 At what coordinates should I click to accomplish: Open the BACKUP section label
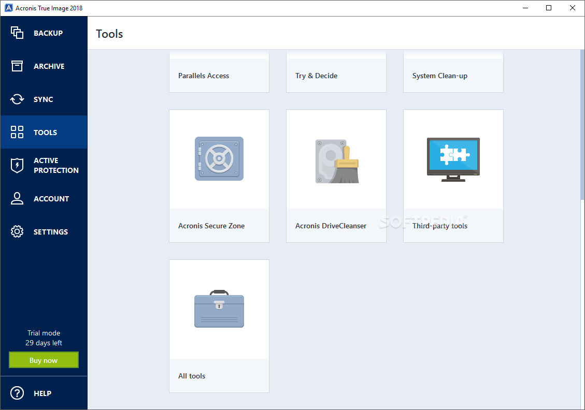click(48, 33)
